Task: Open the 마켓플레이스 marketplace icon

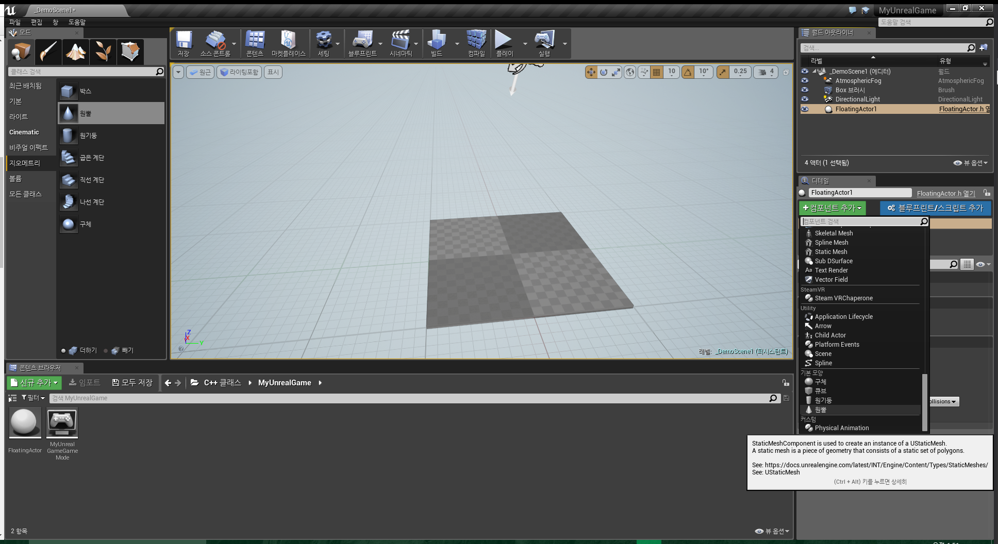Action: (x=288, y=43)
